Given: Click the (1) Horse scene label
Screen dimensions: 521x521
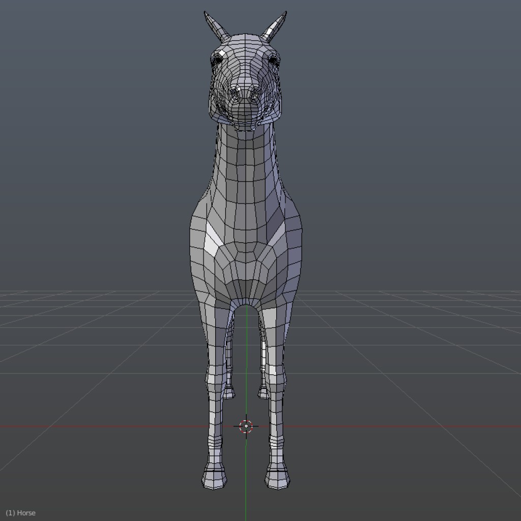Looking at the screenshot, I should [x=22, y=512].
